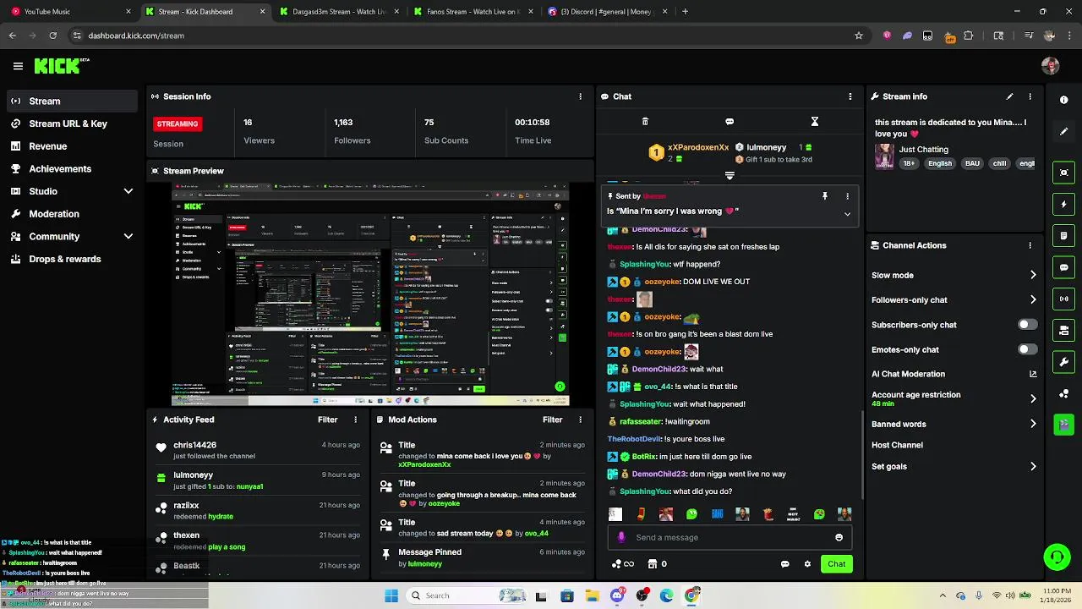Click the pin icon on pinned message

pyautogui.click(x=825, y=196)
